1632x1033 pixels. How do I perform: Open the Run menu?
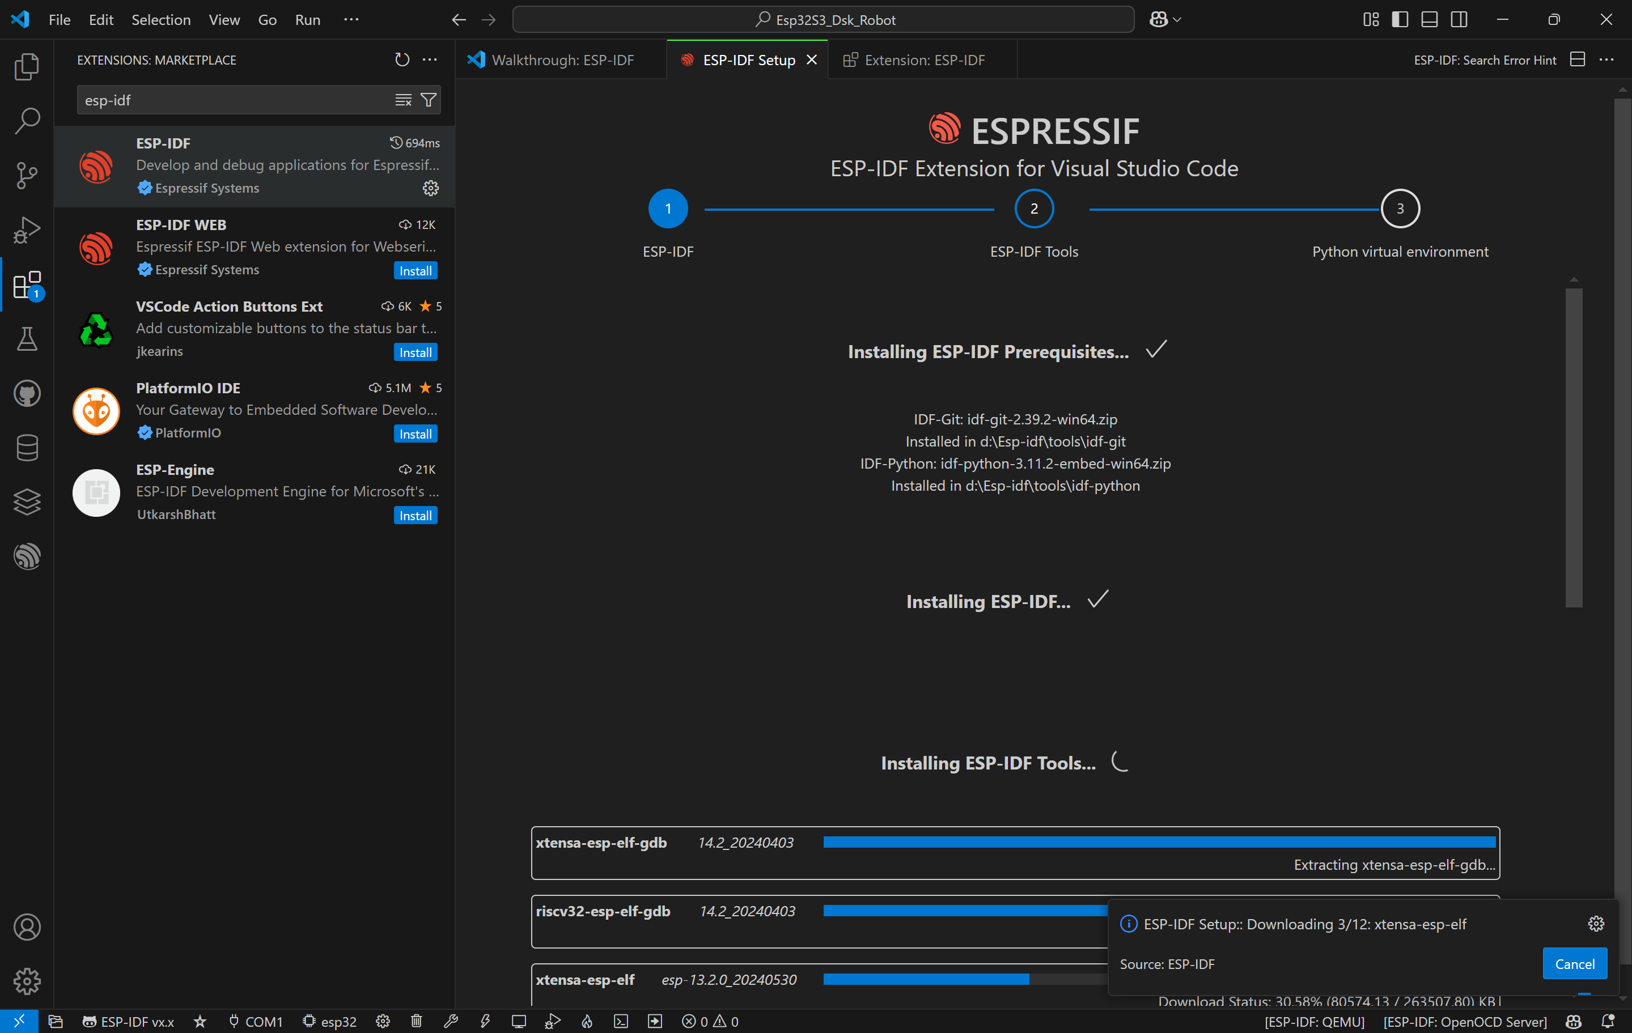[307, 20]
